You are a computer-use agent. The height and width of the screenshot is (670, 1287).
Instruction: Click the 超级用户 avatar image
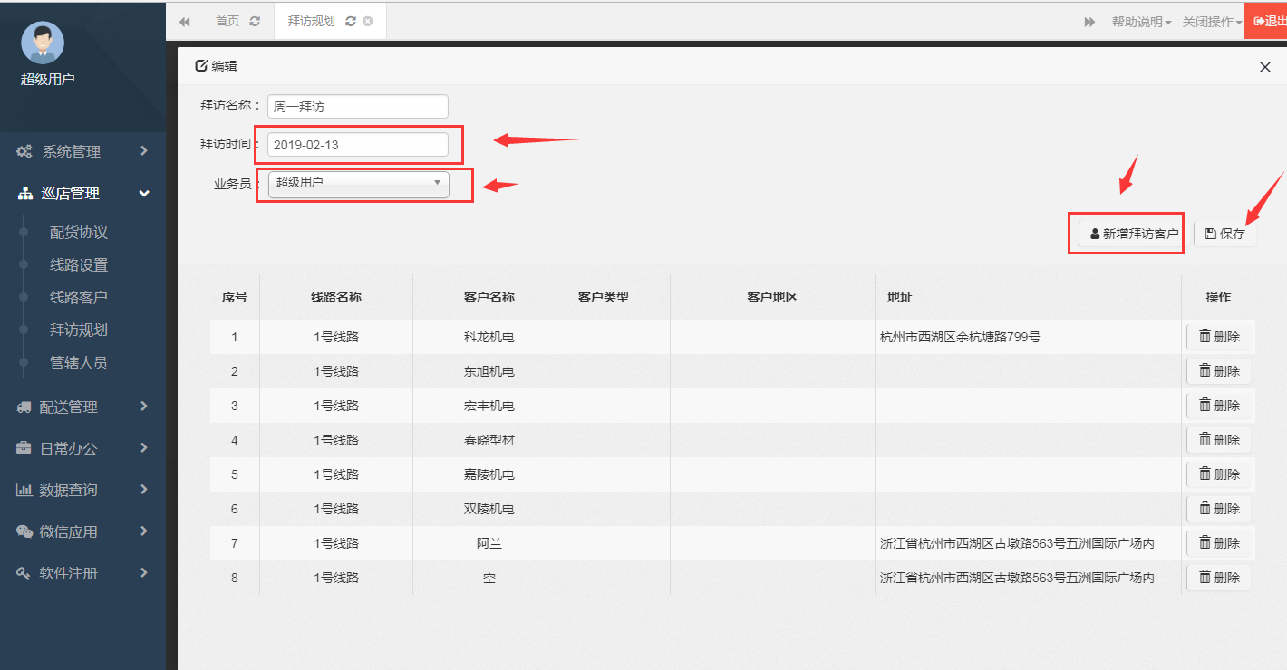tap(43, 43)
